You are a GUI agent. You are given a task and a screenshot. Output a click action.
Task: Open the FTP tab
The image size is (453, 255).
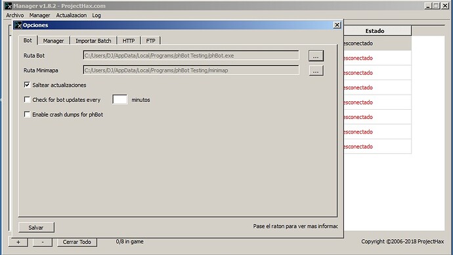[150, 41]
